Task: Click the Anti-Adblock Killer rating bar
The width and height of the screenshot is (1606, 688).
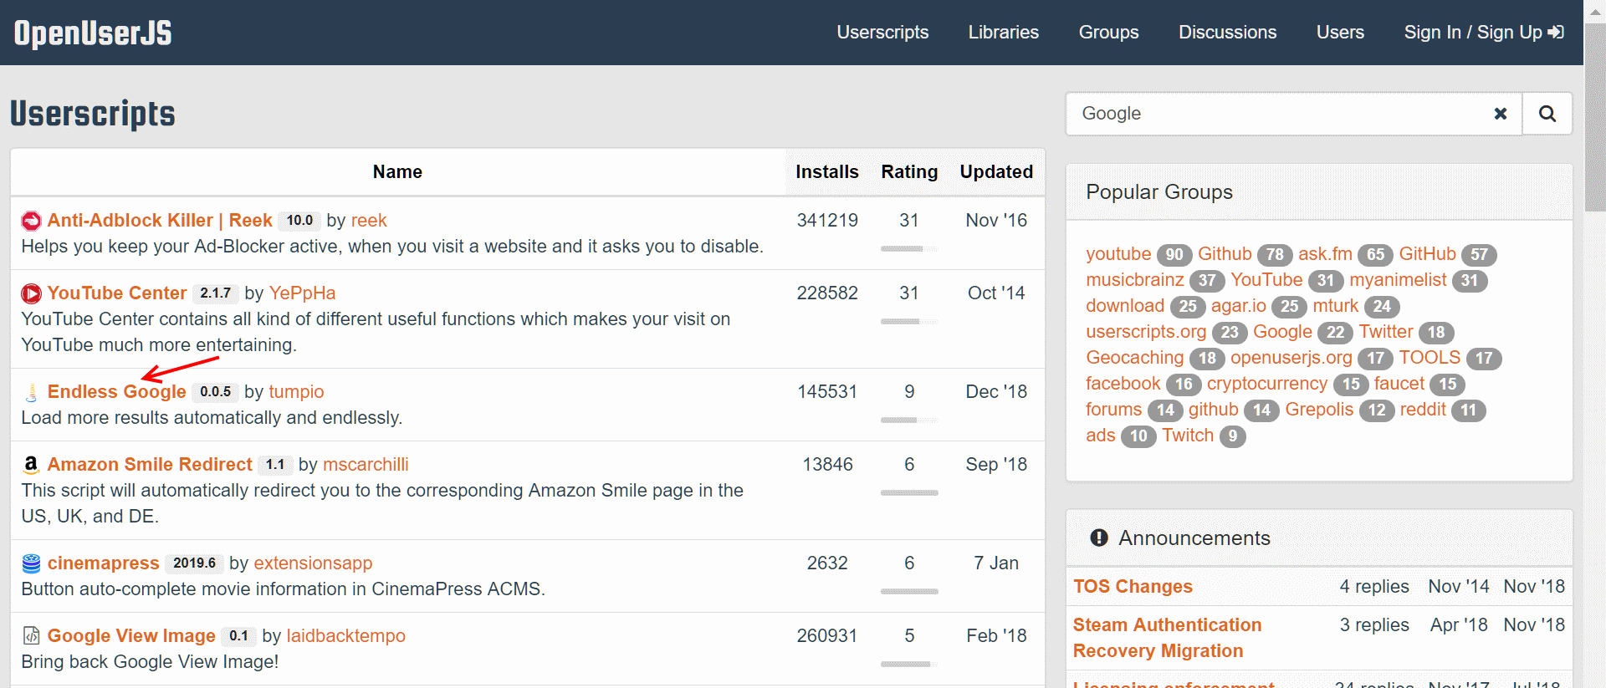Action: (909, 249)
